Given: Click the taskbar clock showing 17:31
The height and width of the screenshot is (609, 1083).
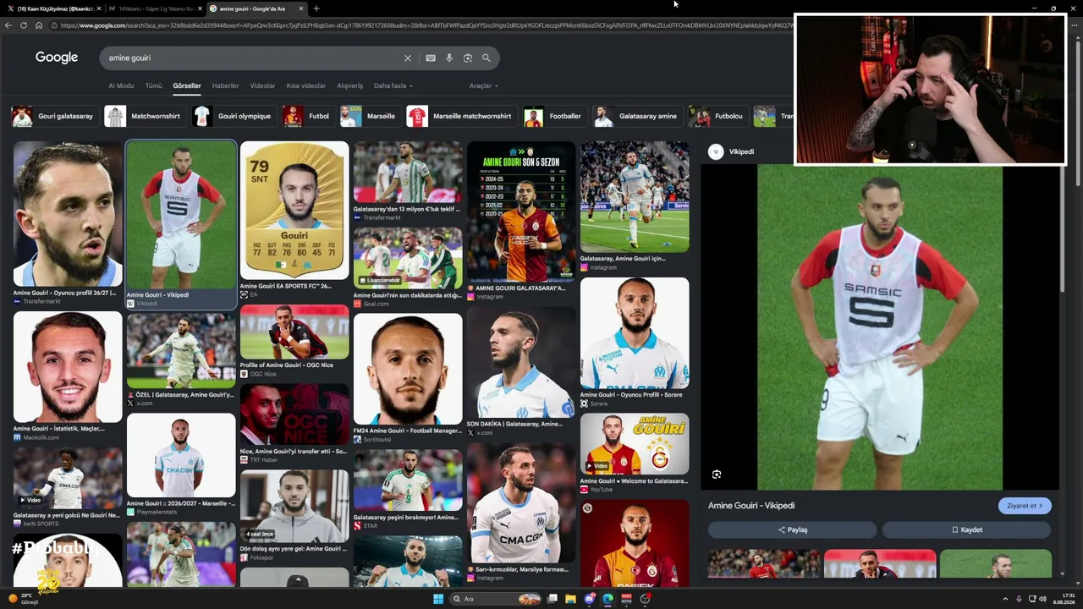Looking at the screenshot, I should (1064, 599).
